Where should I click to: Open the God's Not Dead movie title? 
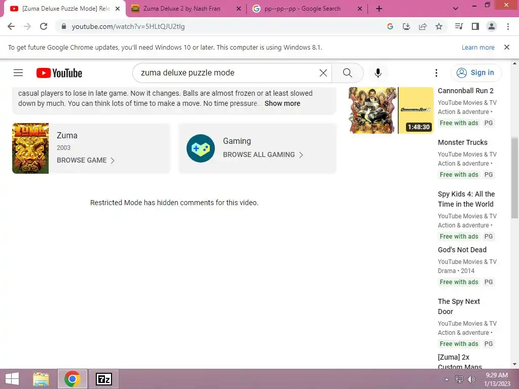pos(462,250)
